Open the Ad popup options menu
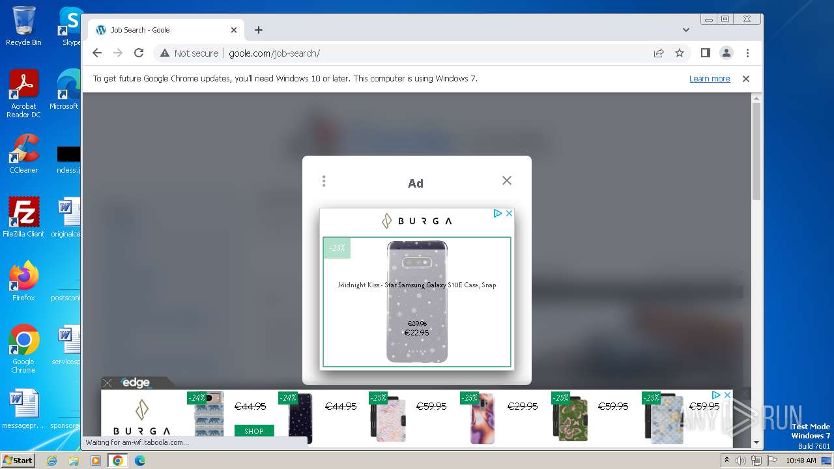Image resolution: width=834 pixels, height=469 pixels. point(324,181)
